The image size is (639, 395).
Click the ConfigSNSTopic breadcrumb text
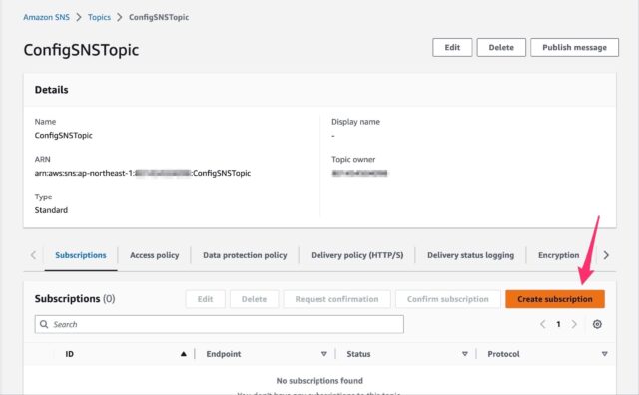[159, 17]
